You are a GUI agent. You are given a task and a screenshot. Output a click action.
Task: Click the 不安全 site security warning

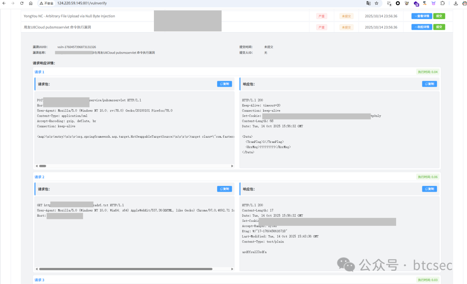tap(46, 3)
